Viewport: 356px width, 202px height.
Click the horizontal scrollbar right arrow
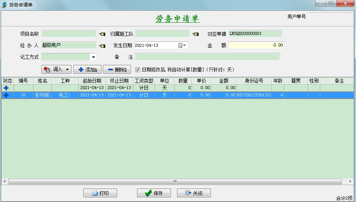pyautogui.click(x=350, y=181)
